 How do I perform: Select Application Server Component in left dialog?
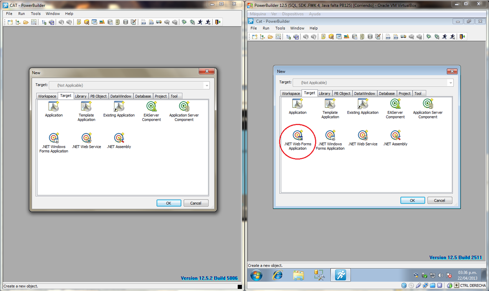click(184, 111)
